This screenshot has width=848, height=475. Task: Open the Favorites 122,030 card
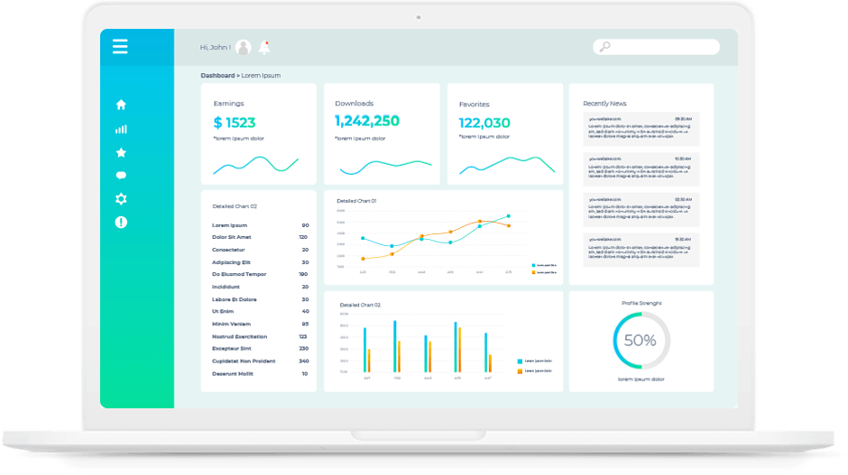coord(505,134)
